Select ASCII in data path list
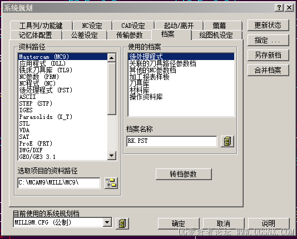Image resolution: width=297 pixels, height=239 pixels. (63, 97)
